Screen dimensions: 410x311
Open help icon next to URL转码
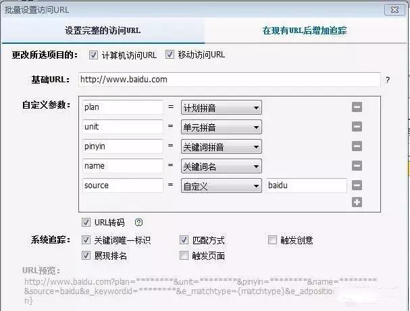(138, 222)
